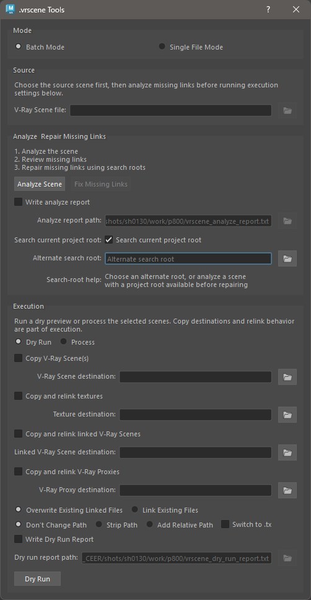
Task: Click the 'Source' section heading
Action: coord(24,70)
